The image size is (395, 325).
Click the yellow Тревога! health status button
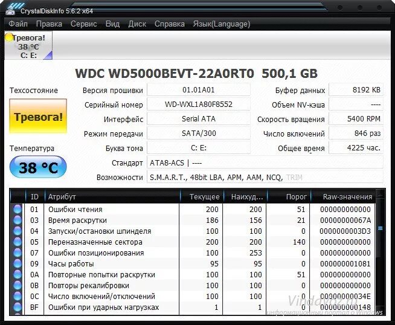pos(38,116)
